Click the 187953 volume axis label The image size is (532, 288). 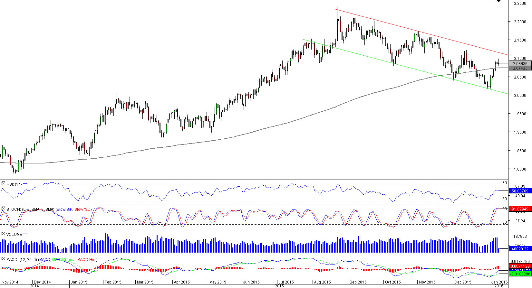click(x=520, y=236)
